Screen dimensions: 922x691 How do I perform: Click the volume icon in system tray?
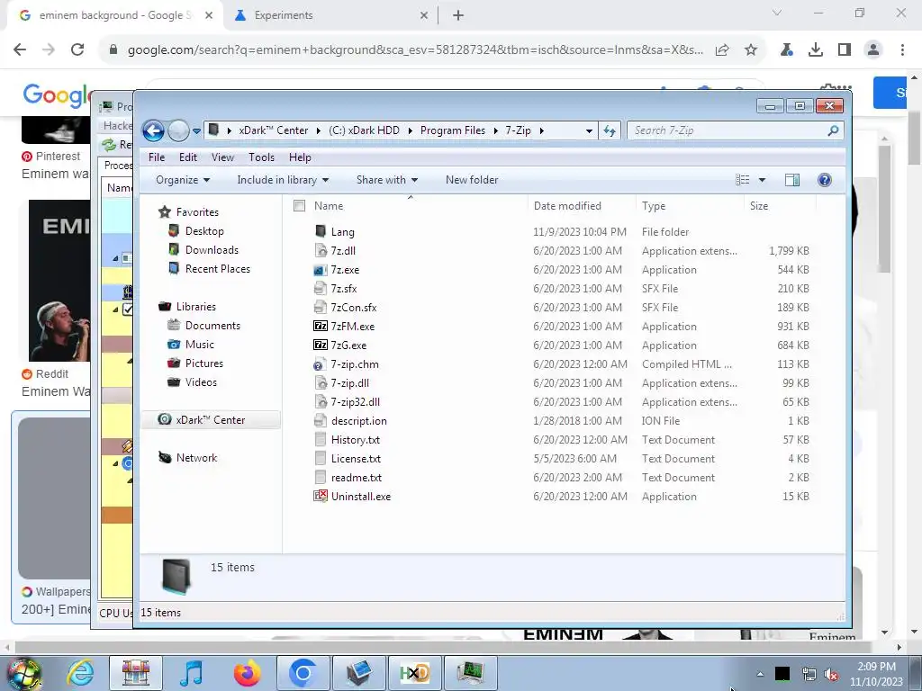pyautogui.click(x=831, y=675)
